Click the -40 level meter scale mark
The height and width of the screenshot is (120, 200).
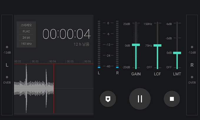tap(108, 66)
